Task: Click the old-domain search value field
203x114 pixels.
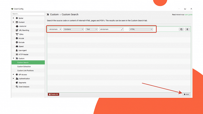Action: (x=111, y=29)
